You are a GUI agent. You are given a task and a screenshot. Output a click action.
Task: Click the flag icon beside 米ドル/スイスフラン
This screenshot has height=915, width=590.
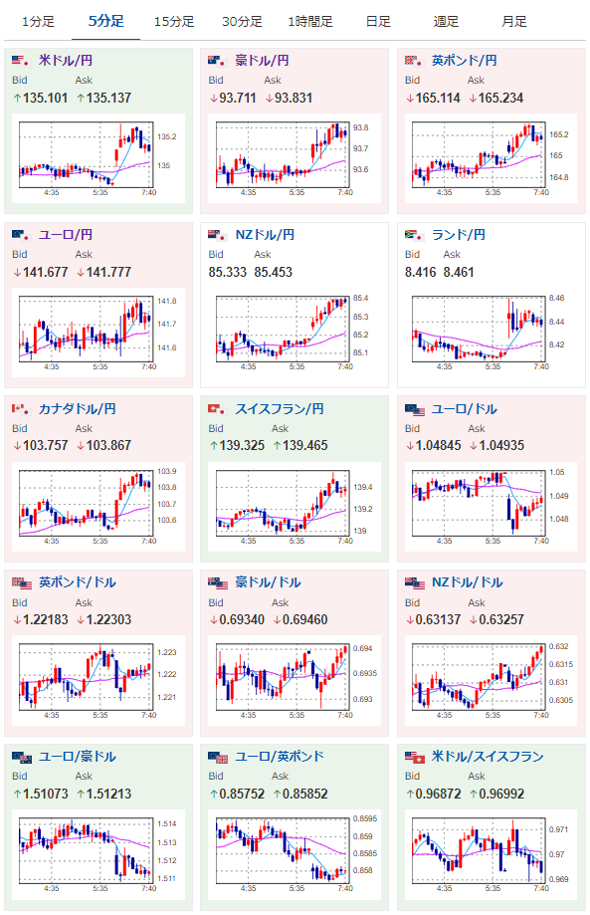pos(415,758)
